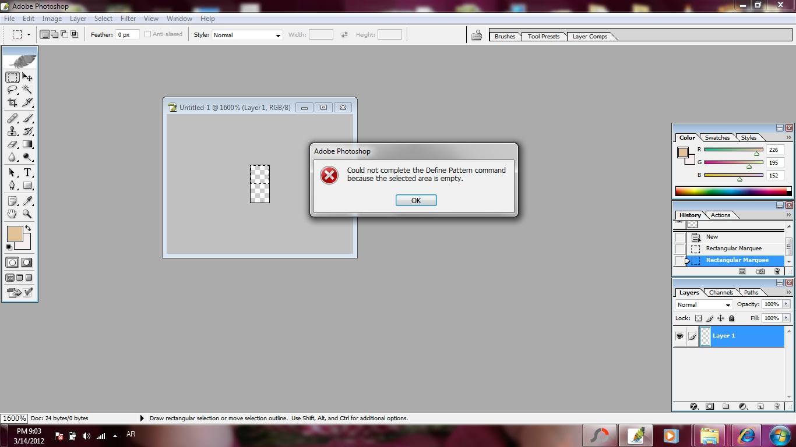Image resolution: width=796 pixels, height=447 pixels.
Task: Select the Eyedropper tool
Action: tap(27, 201)
